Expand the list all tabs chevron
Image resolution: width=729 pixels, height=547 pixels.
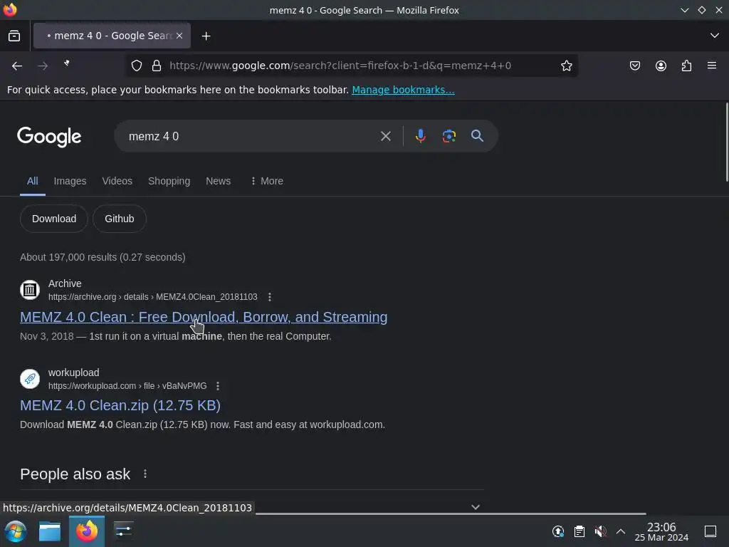pos(715,36)
